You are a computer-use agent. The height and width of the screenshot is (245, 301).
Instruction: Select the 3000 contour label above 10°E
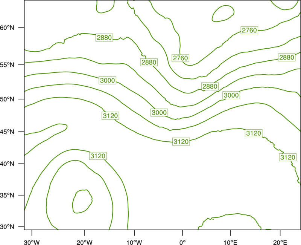click(231, 95)
